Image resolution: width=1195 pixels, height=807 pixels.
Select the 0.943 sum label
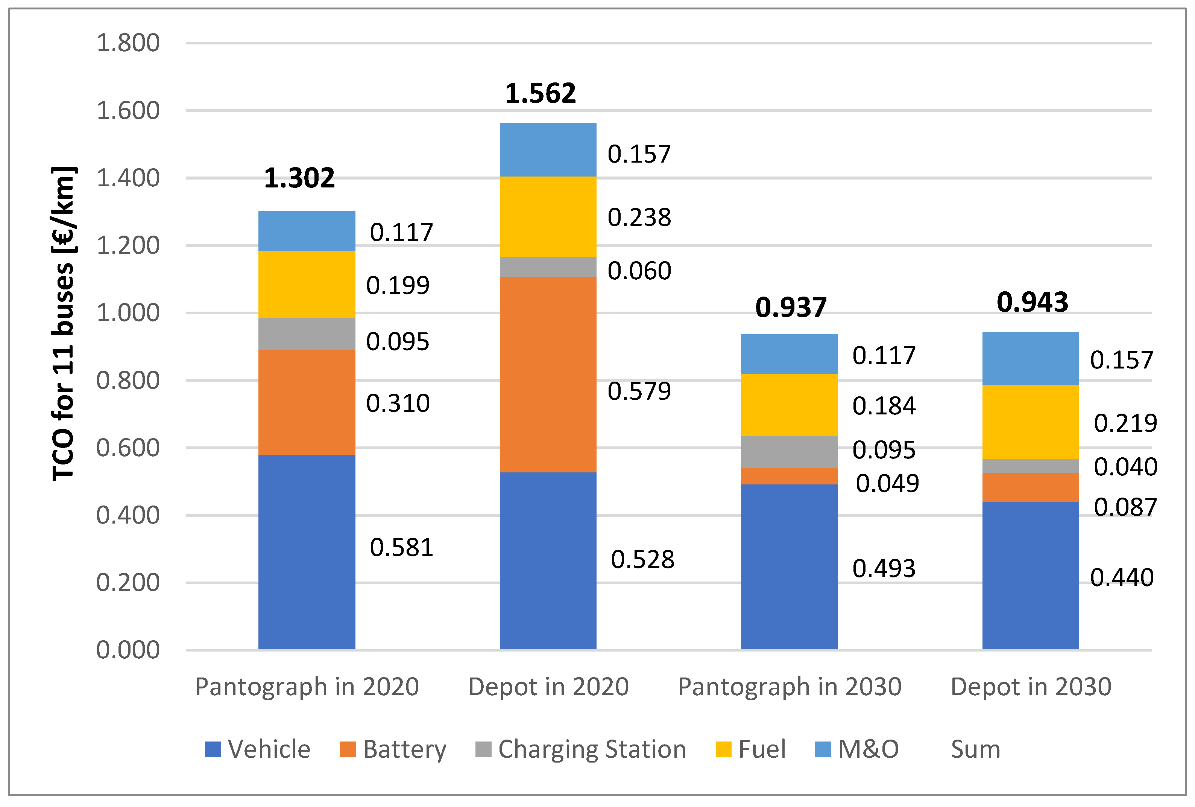[1033, 302]
